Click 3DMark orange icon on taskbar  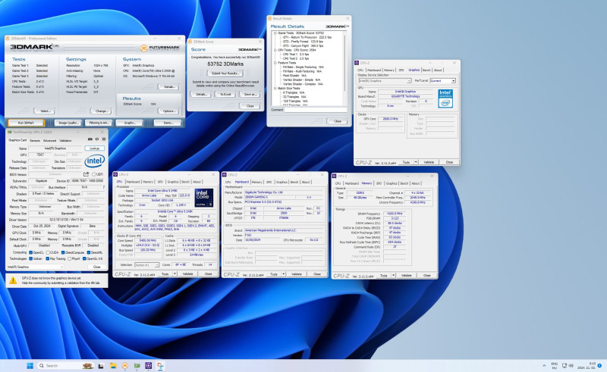pos(124,366)
